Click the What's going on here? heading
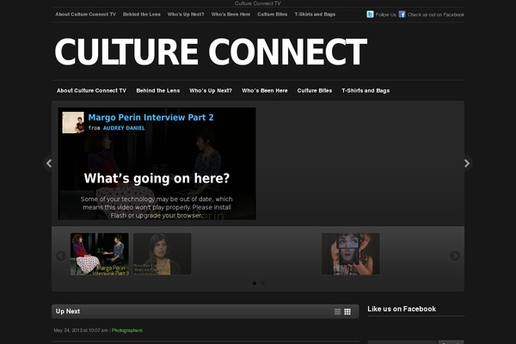The height and width of the screenshot is (344, 516). tap(157, 178)
